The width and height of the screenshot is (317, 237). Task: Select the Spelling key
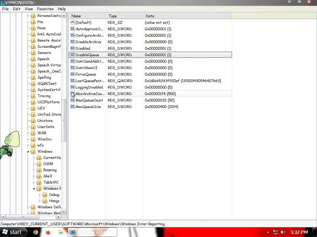tap(44, 77)
